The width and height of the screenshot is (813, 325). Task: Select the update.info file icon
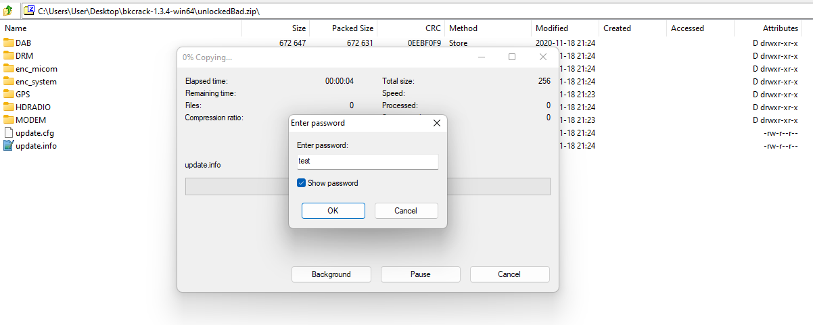9,145
